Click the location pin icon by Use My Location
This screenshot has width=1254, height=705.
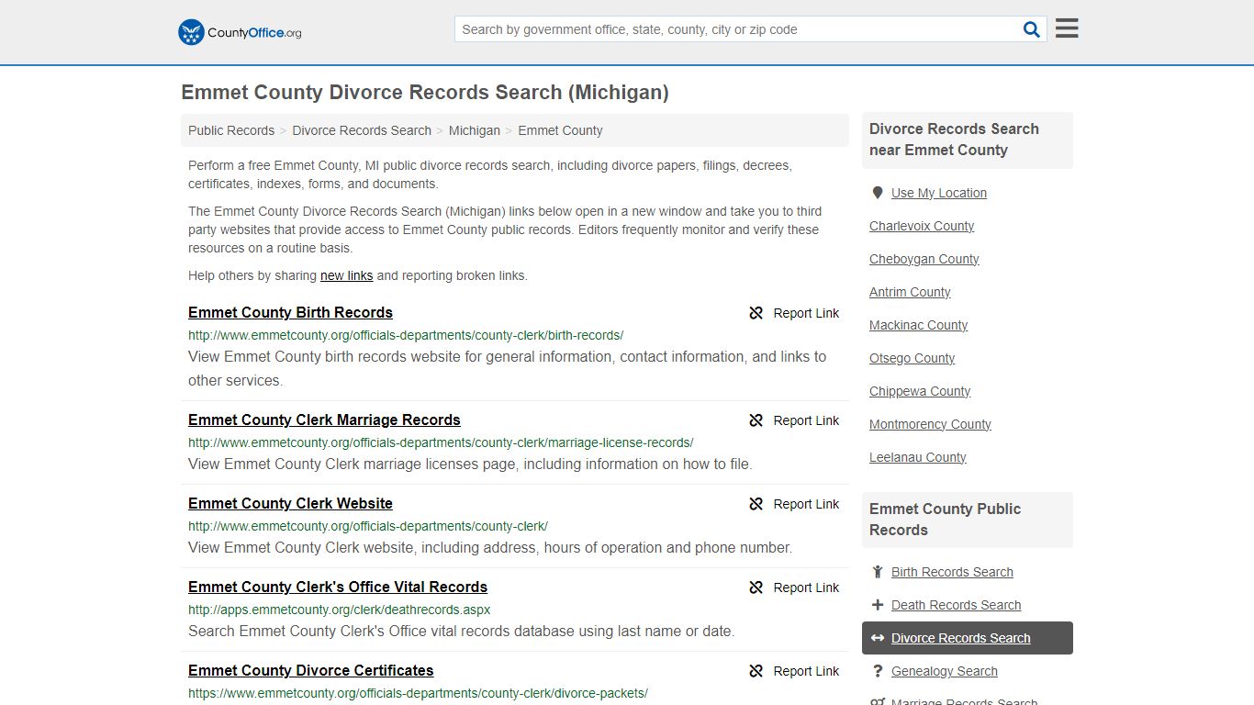point(878,193)
